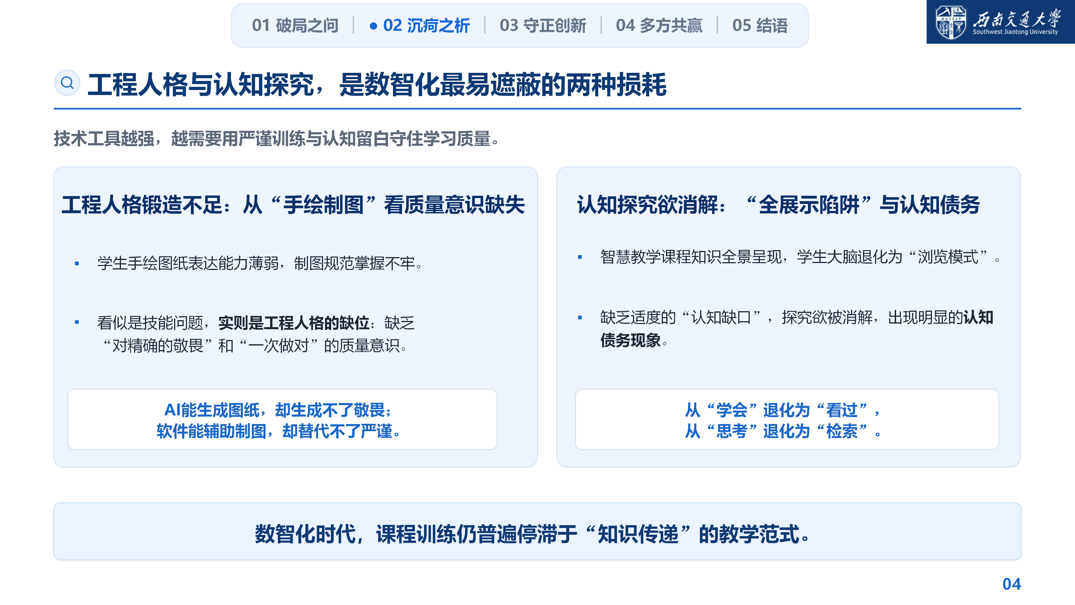Select the 04 多方共赢 section tab
The width and height of the screenshot is (1075, 605).
pyautogui.click(x=659, y=25)
